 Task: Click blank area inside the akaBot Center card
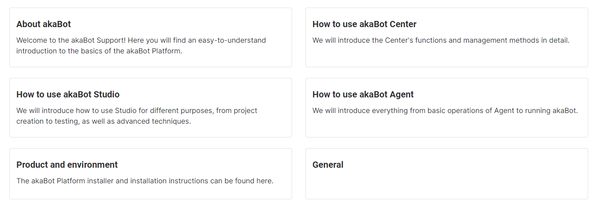447,56
